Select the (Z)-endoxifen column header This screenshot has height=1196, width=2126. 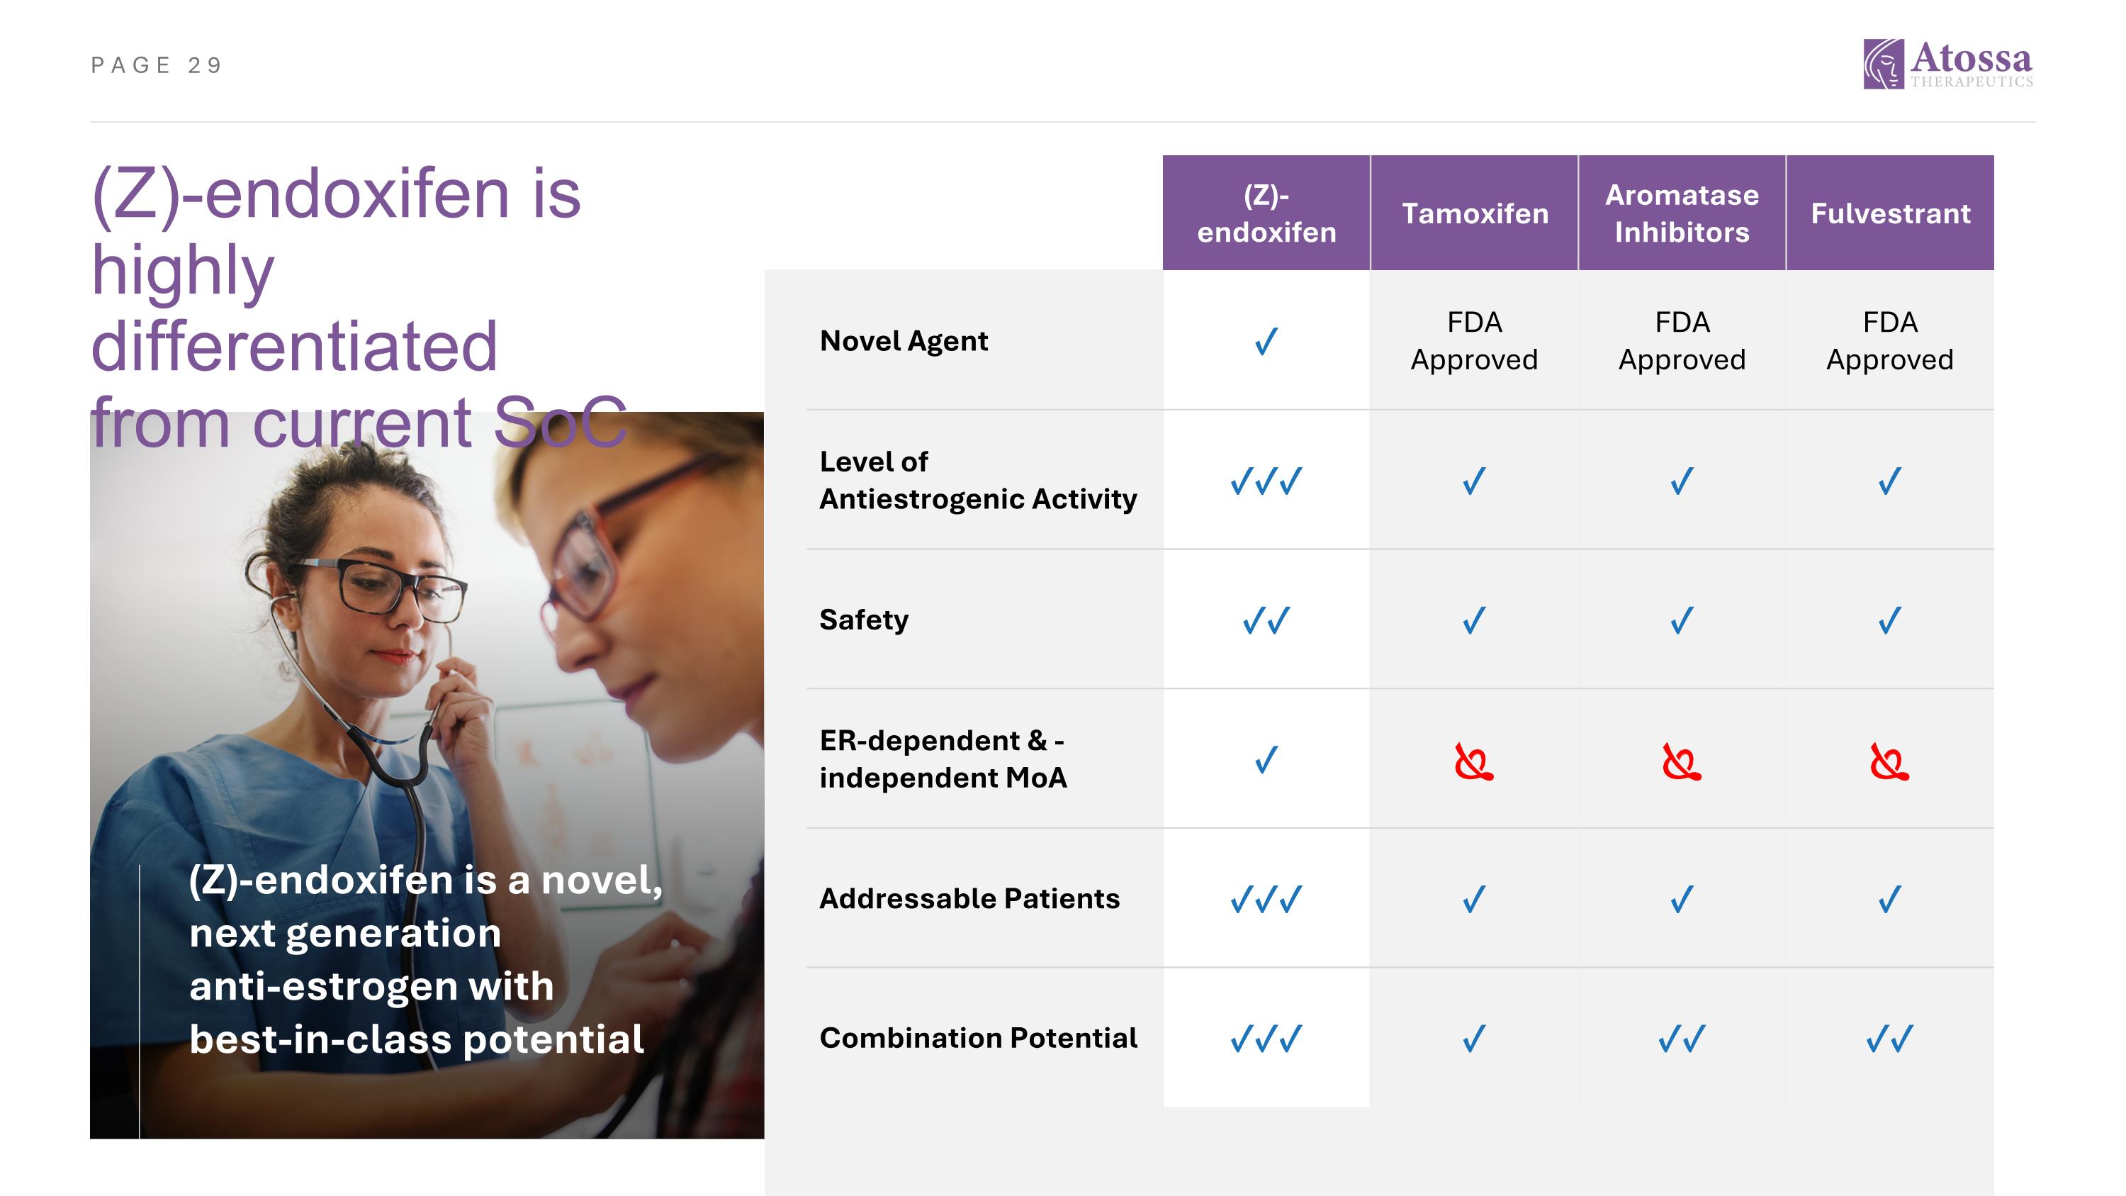pos(1266,213)
